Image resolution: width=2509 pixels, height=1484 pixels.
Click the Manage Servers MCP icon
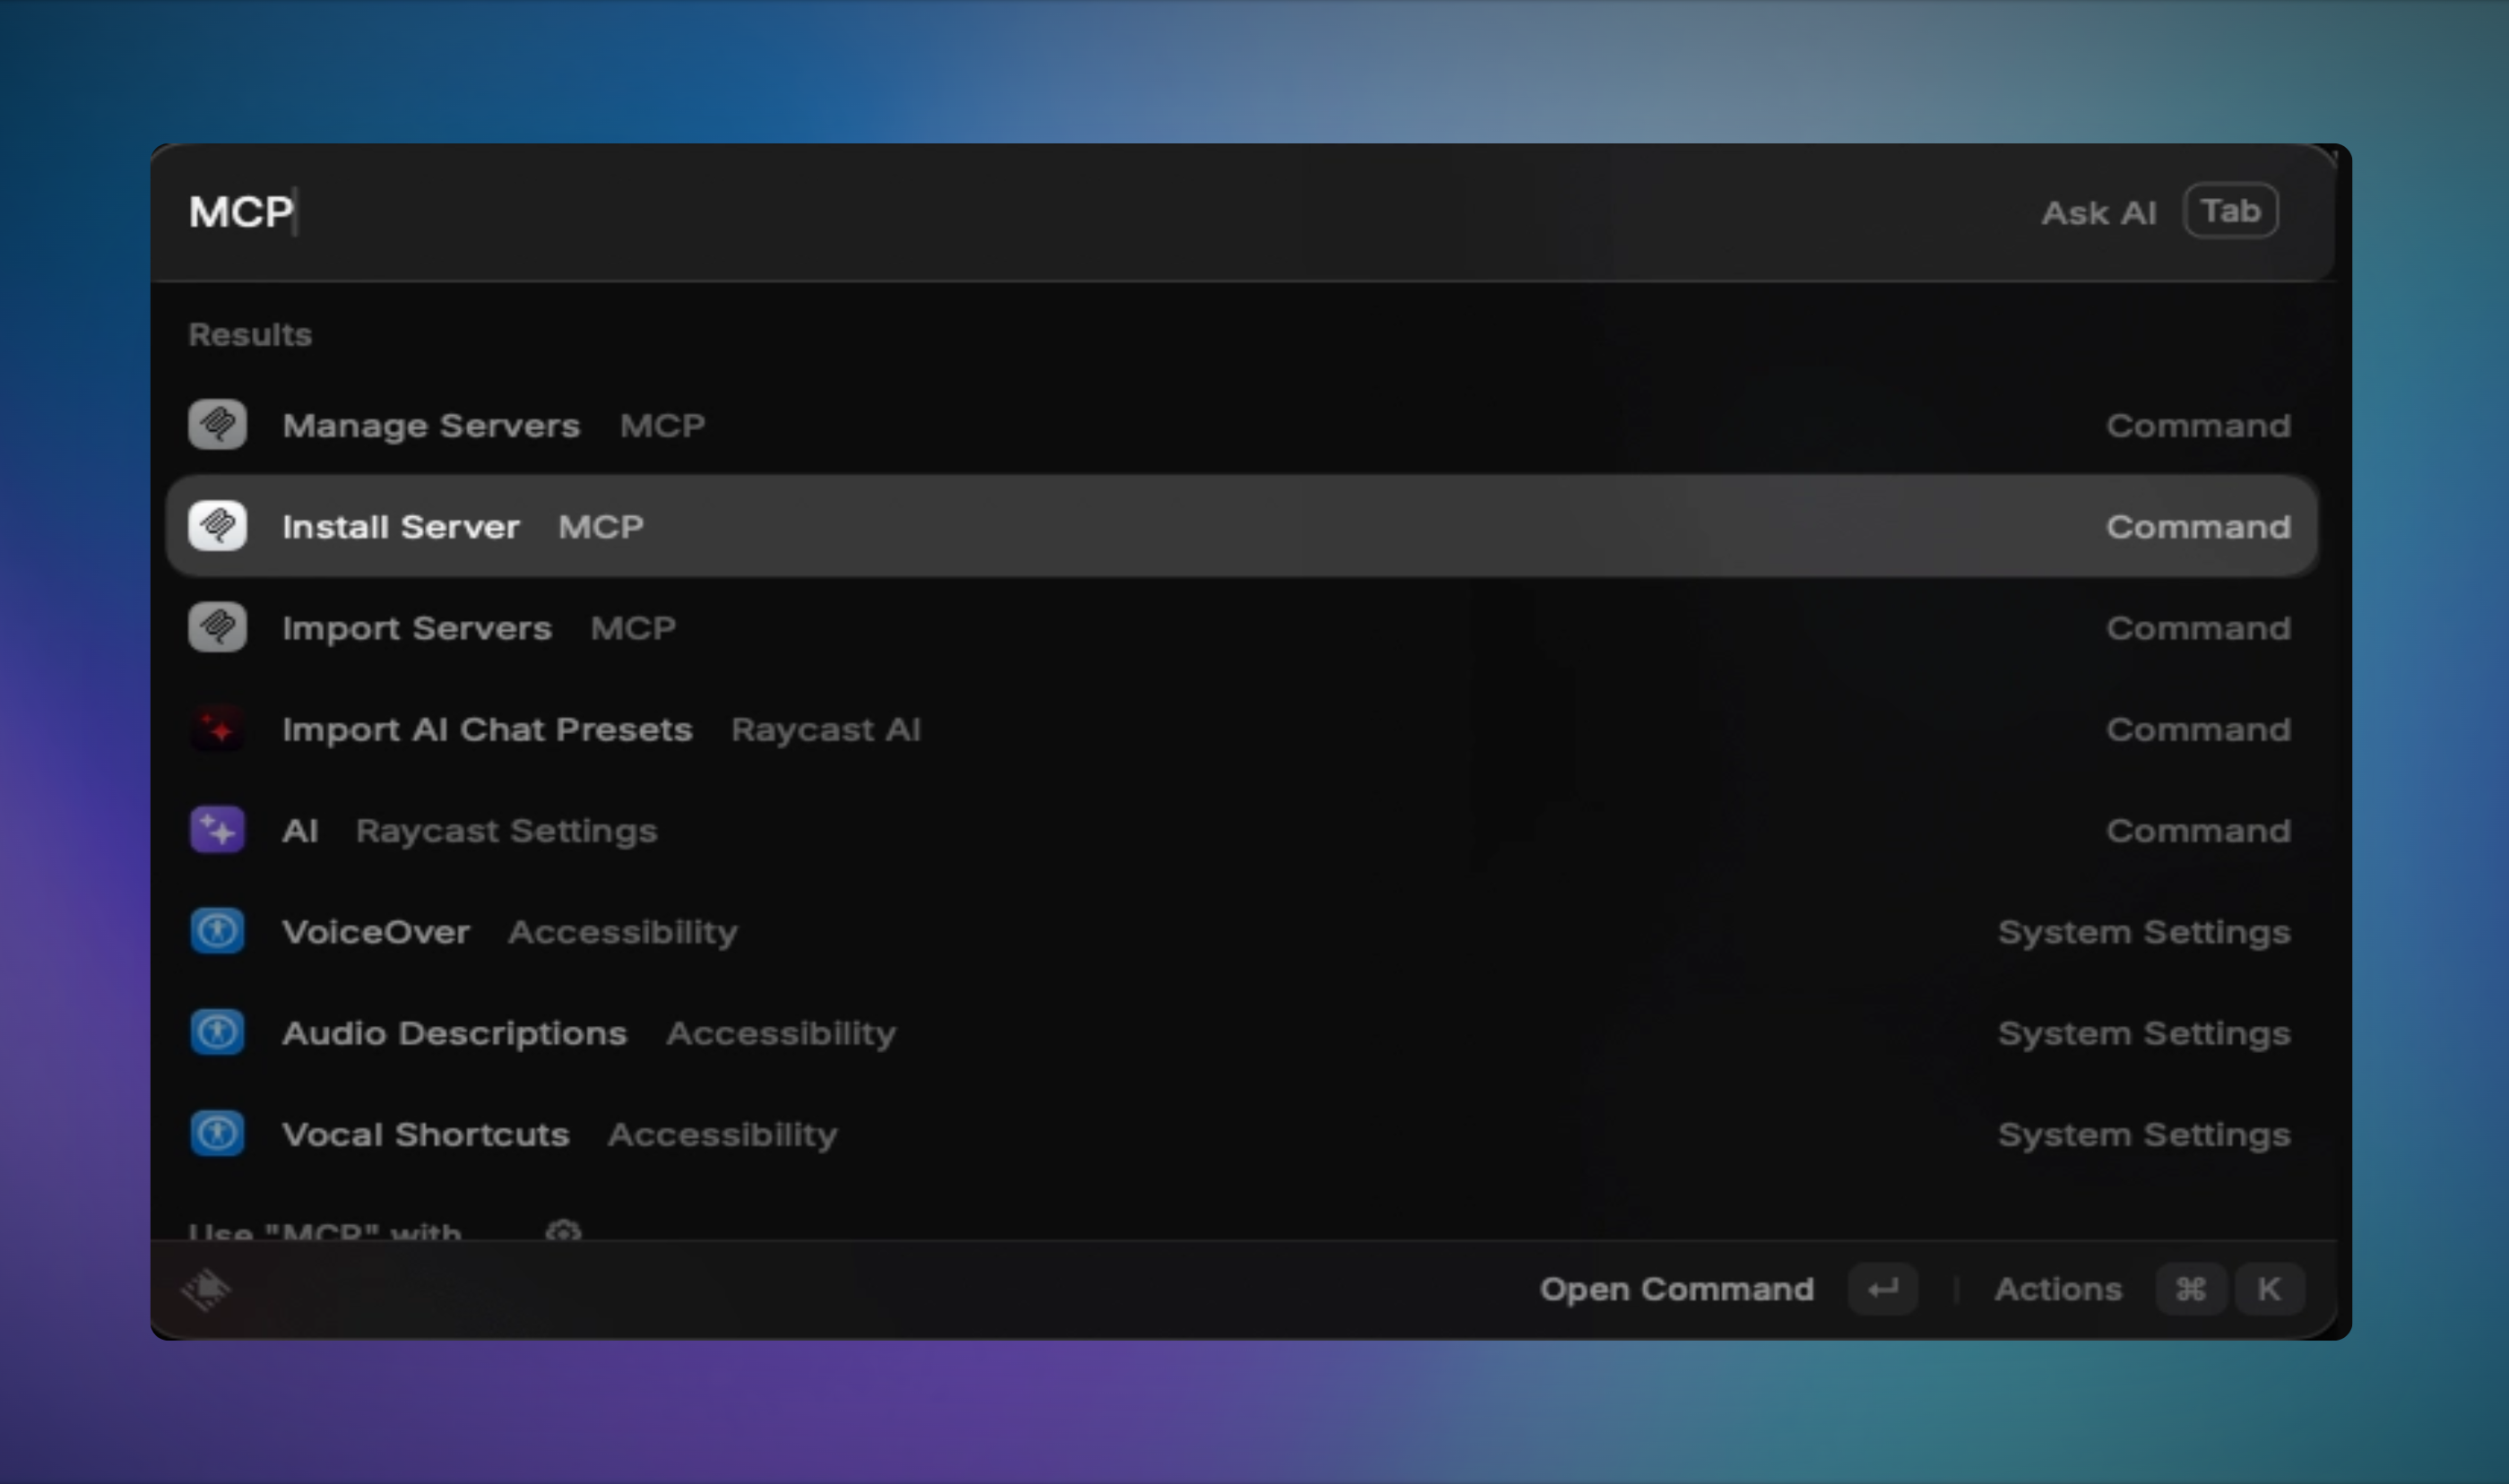click(x=217, y=425)
